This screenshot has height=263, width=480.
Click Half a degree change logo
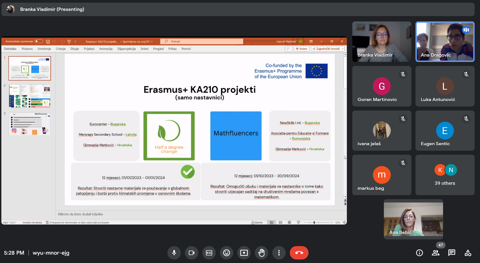169,136
